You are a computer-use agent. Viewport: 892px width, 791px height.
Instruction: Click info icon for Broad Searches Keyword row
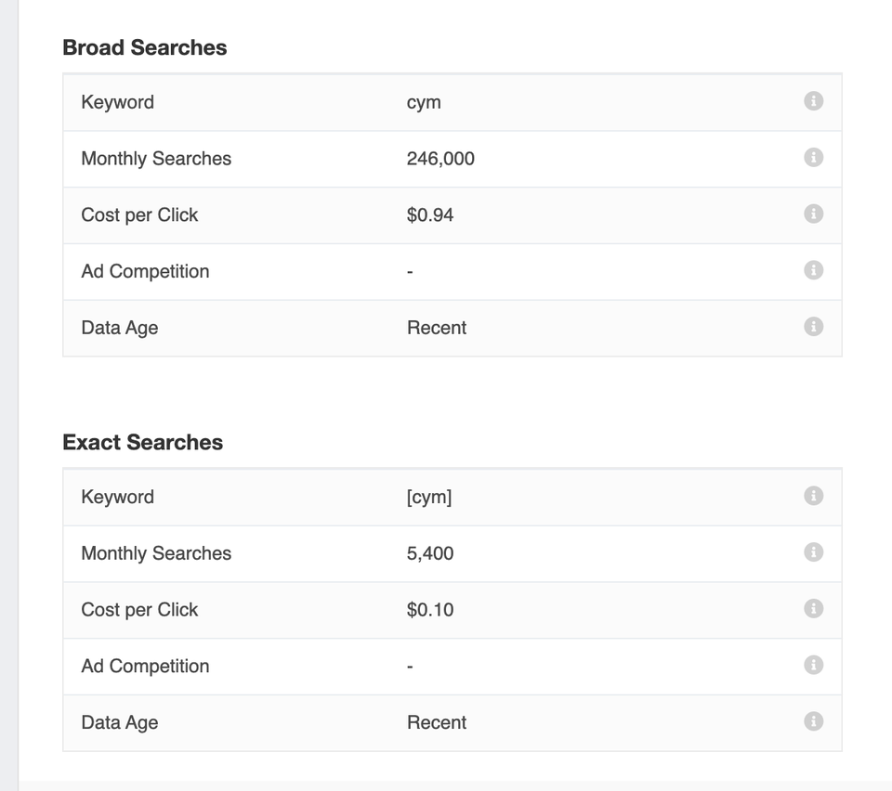[813, 101]
